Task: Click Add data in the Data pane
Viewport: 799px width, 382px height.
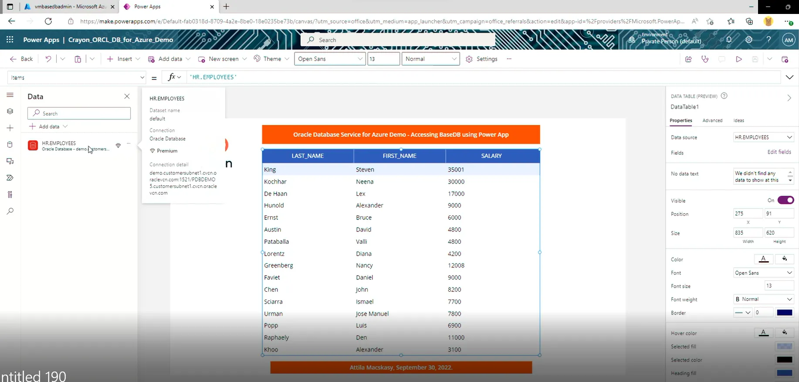Action: click(48, 126)
